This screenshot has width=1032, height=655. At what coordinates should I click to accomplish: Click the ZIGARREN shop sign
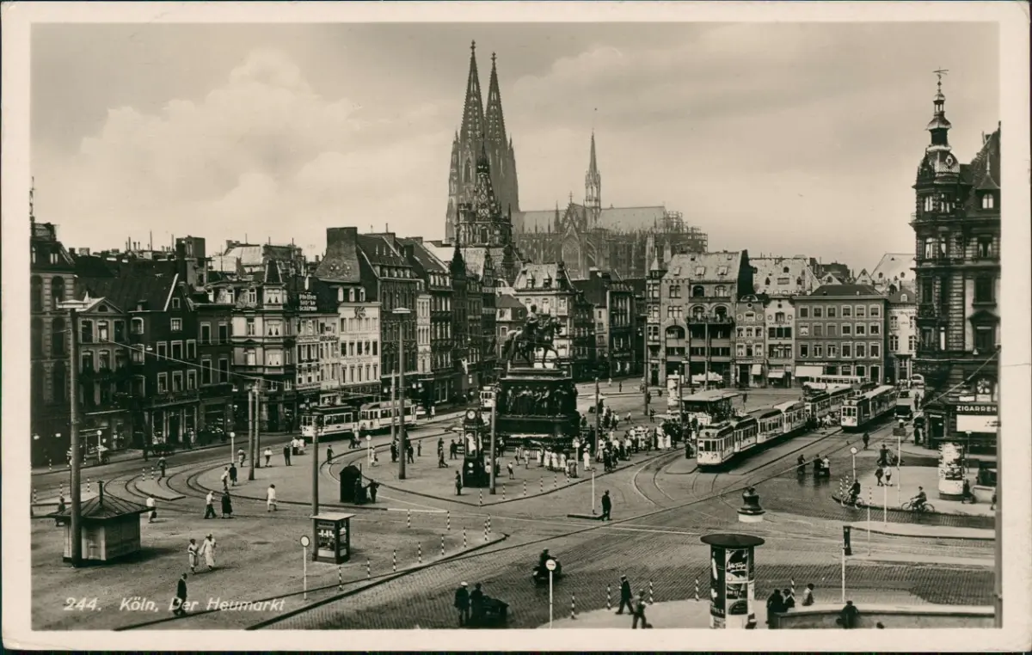(x=975, y=410)
